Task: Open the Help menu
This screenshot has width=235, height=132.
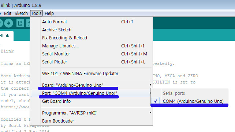Action: 49,13
